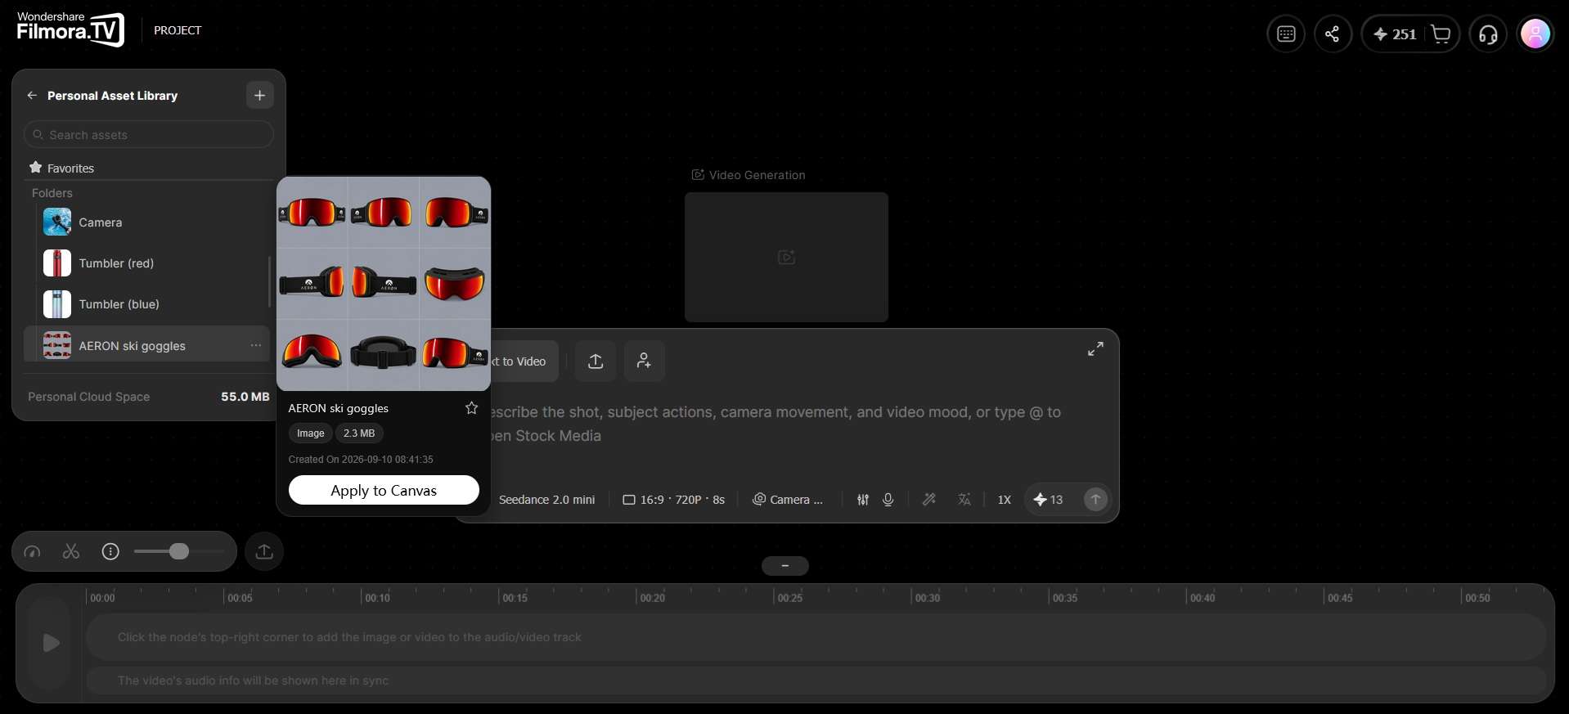1569x714 pixels.
Task: Add a new asset with plus button
Action: pyautogui.click(x=259, y=96)
